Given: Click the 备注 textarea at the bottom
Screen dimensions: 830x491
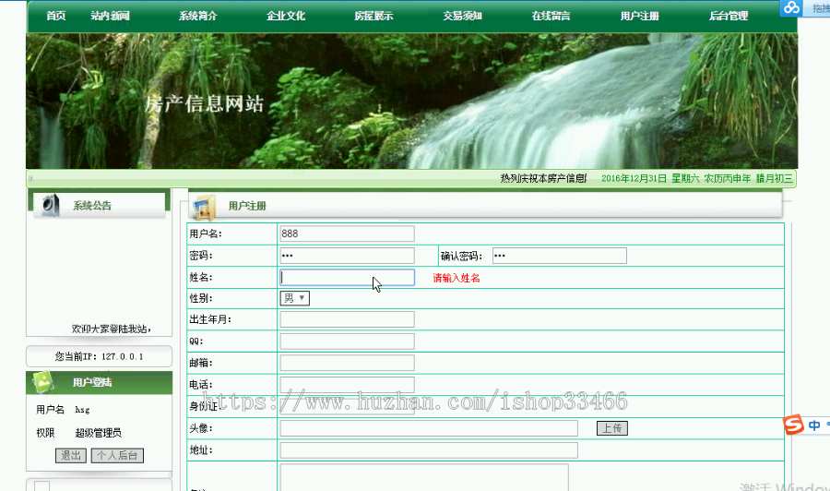Looking at the screenshot, I should [424, 478].
